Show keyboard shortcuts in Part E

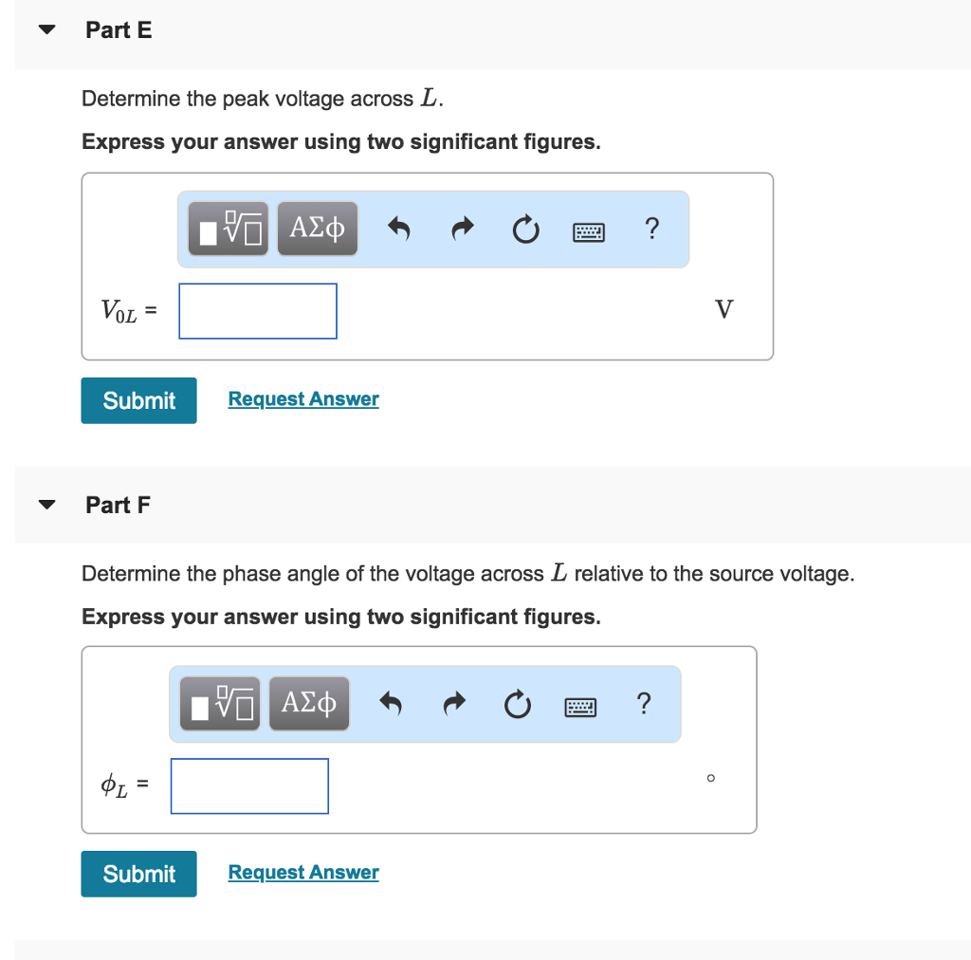click(x=588, y=230)
